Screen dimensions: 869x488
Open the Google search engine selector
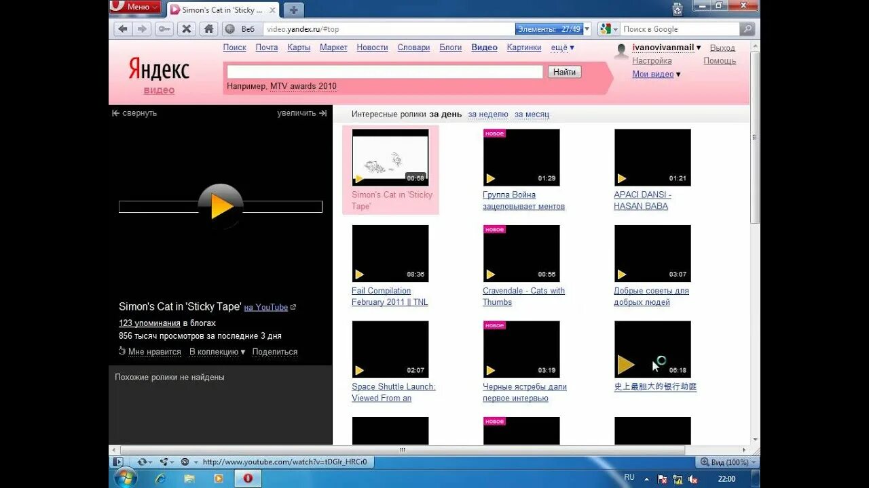coord(609,29)
